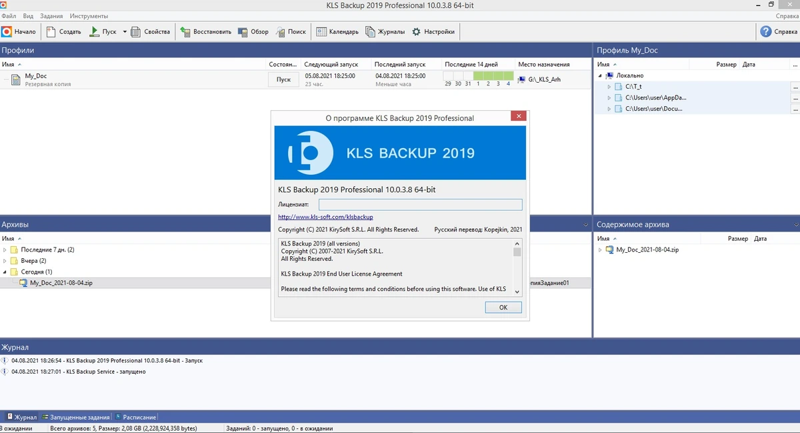Click the Пуск button in My_Doc row

283,79
